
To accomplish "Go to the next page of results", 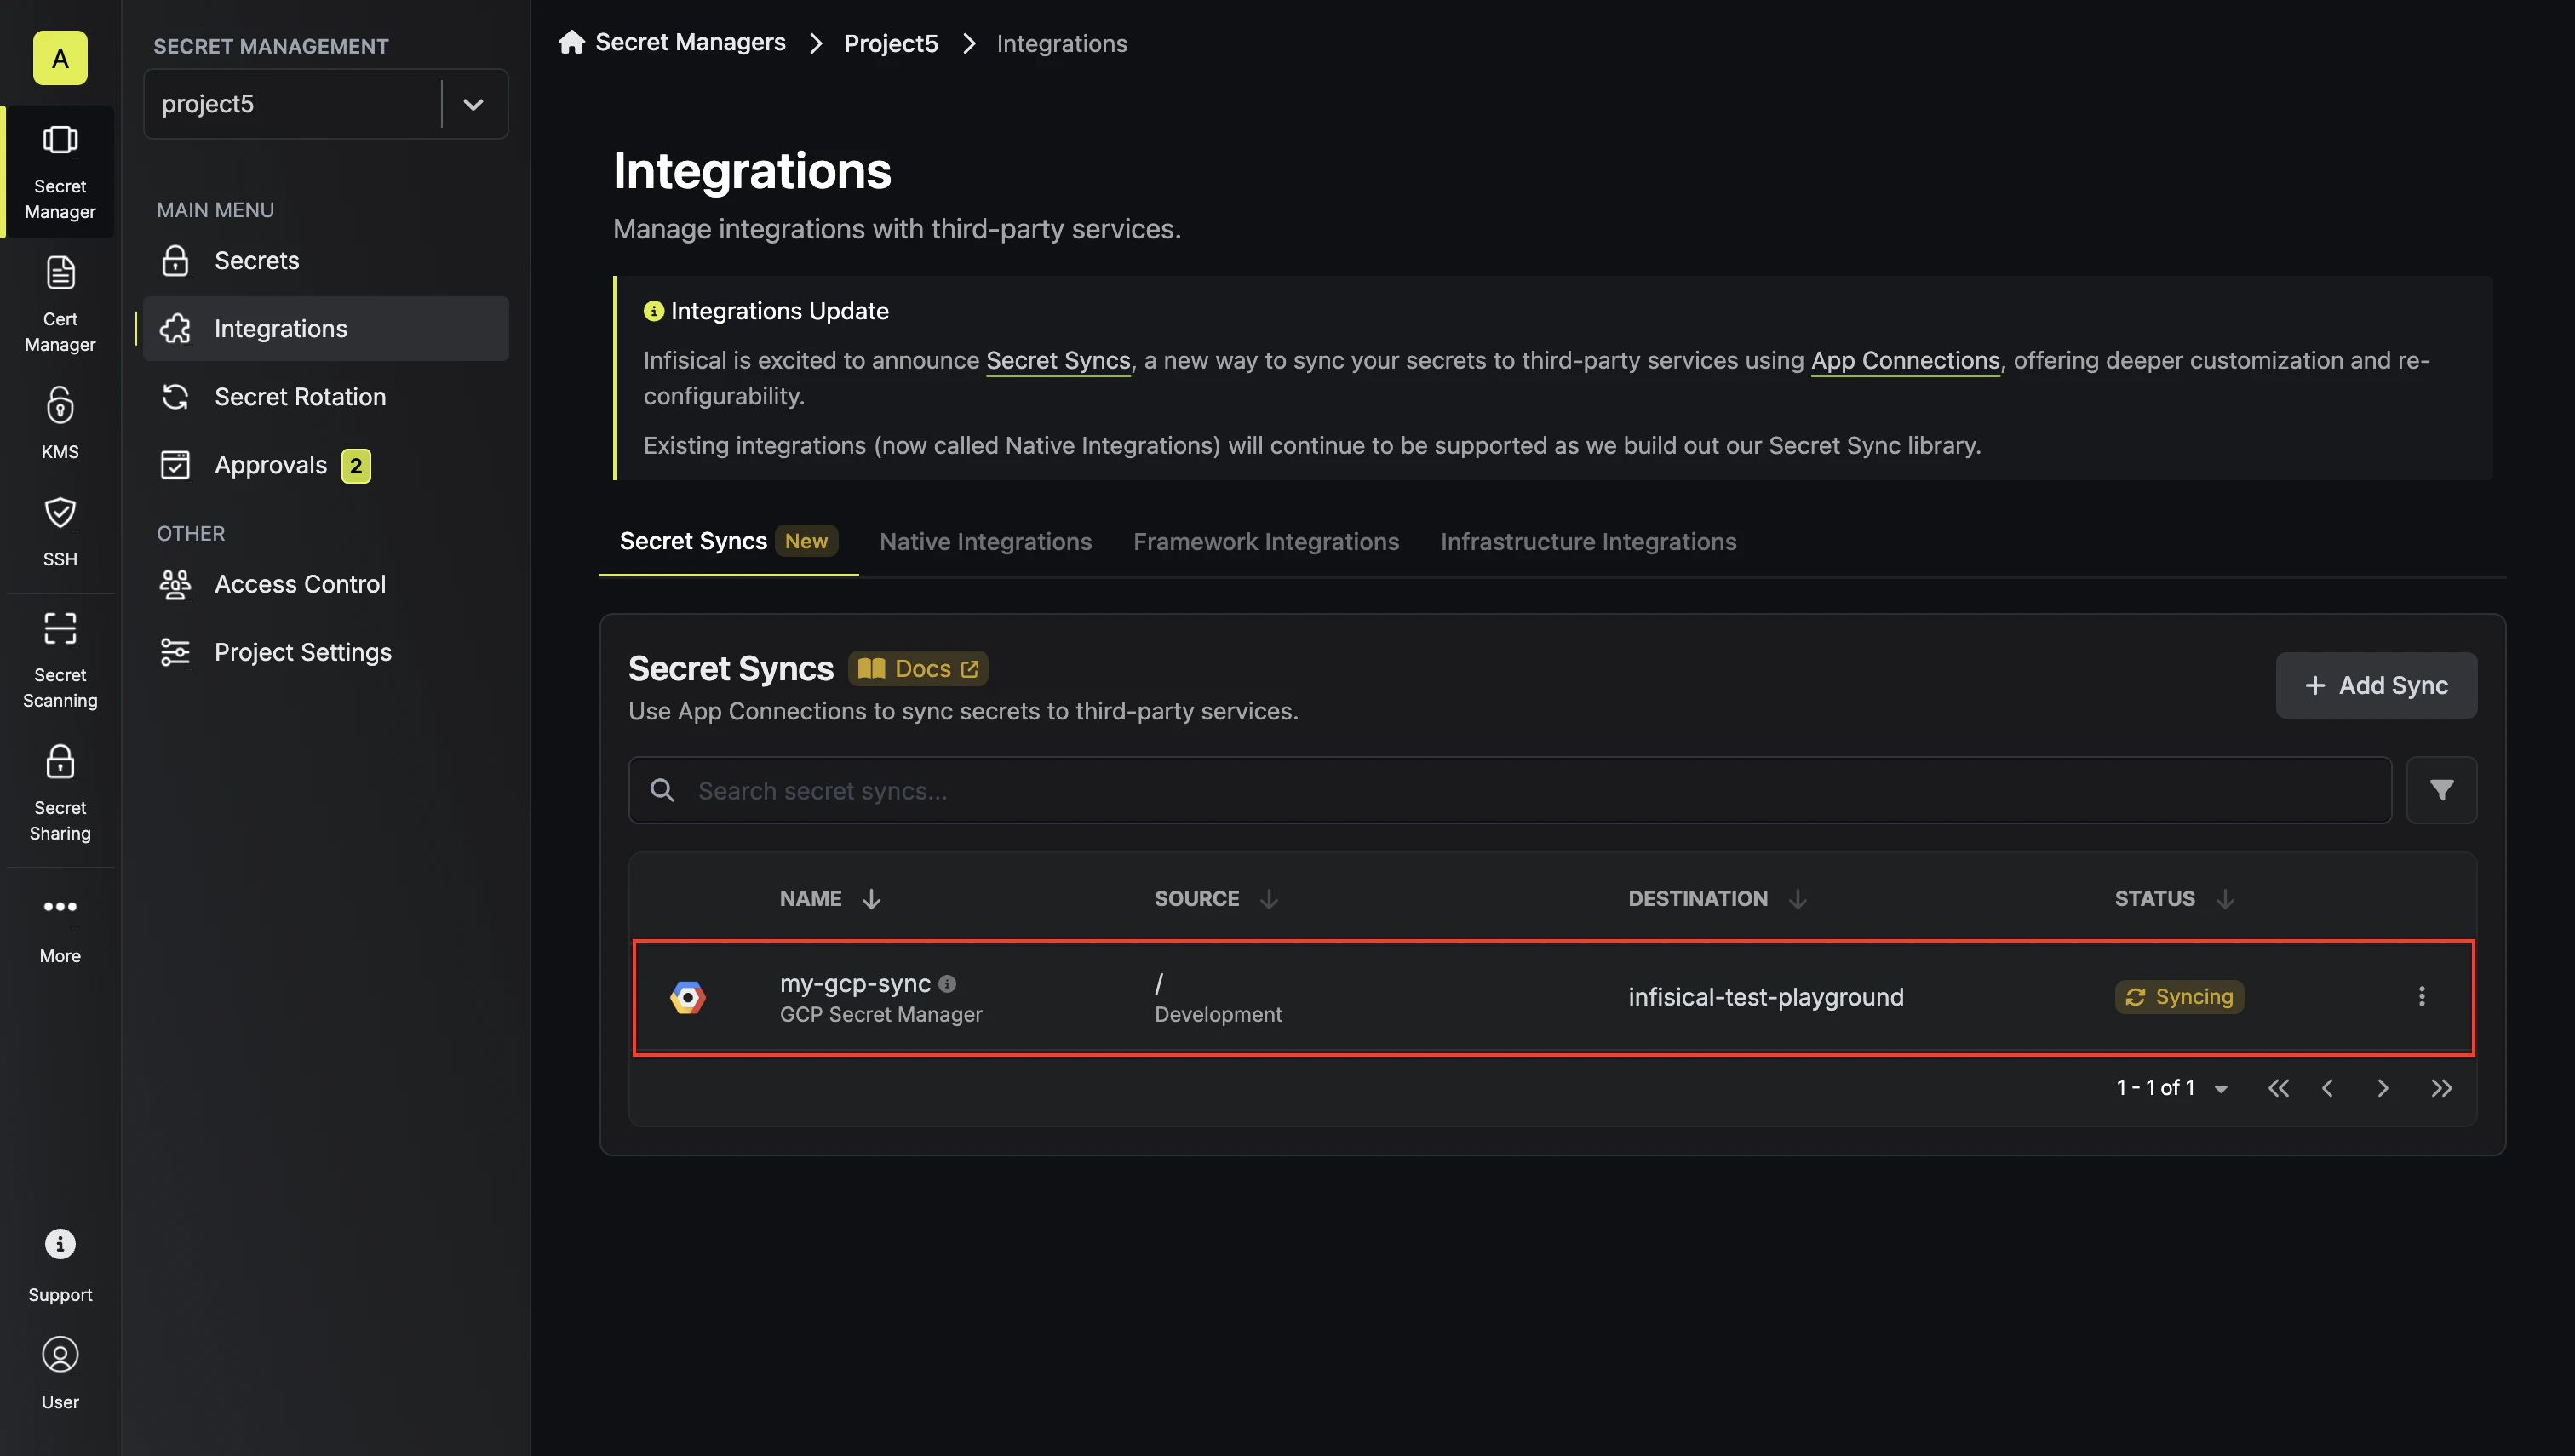I will coord(2383,1089).
